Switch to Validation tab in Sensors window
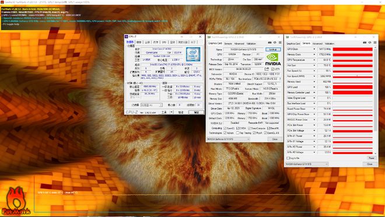Screen dimensions: 385x217 click(330, 43)
